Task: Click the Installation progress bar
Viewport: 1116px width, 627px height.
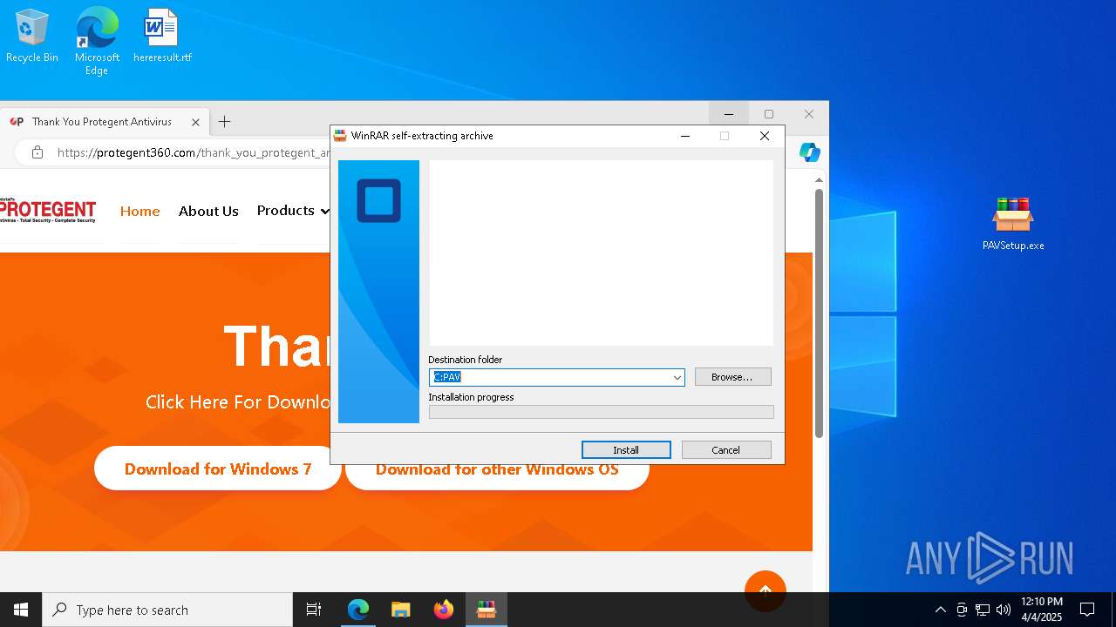Action: [x=602, y=412]
